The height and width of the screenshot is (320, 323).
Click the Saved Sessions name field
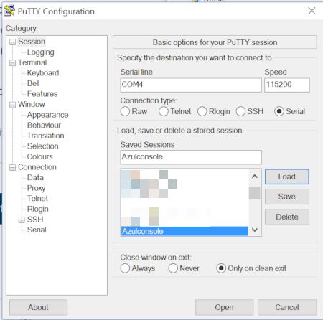(x=191, y=157)
